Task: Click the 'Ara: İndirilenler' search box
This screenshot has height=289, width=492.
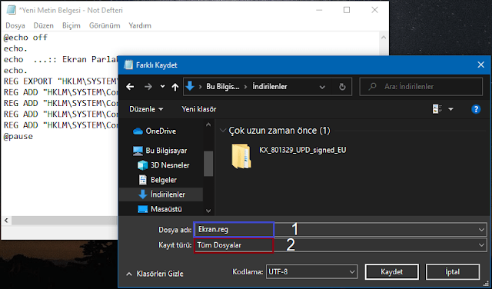Action: tap(421, 87)
